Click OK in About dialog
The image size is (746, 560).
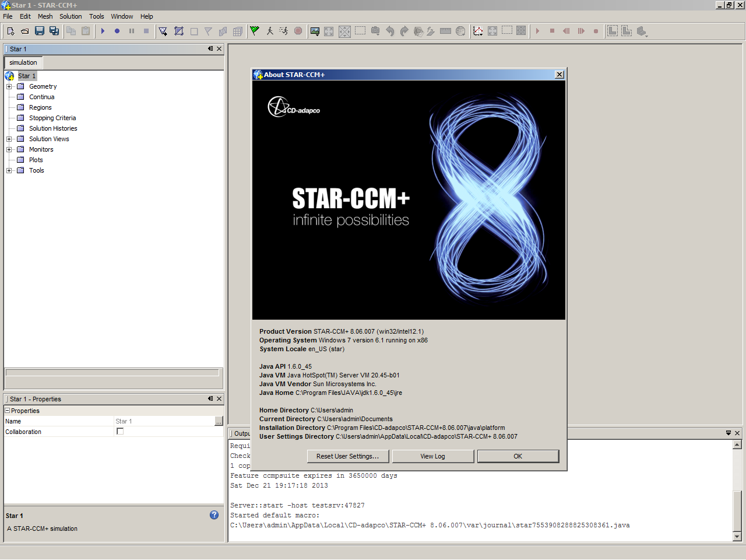click(518, 456)
